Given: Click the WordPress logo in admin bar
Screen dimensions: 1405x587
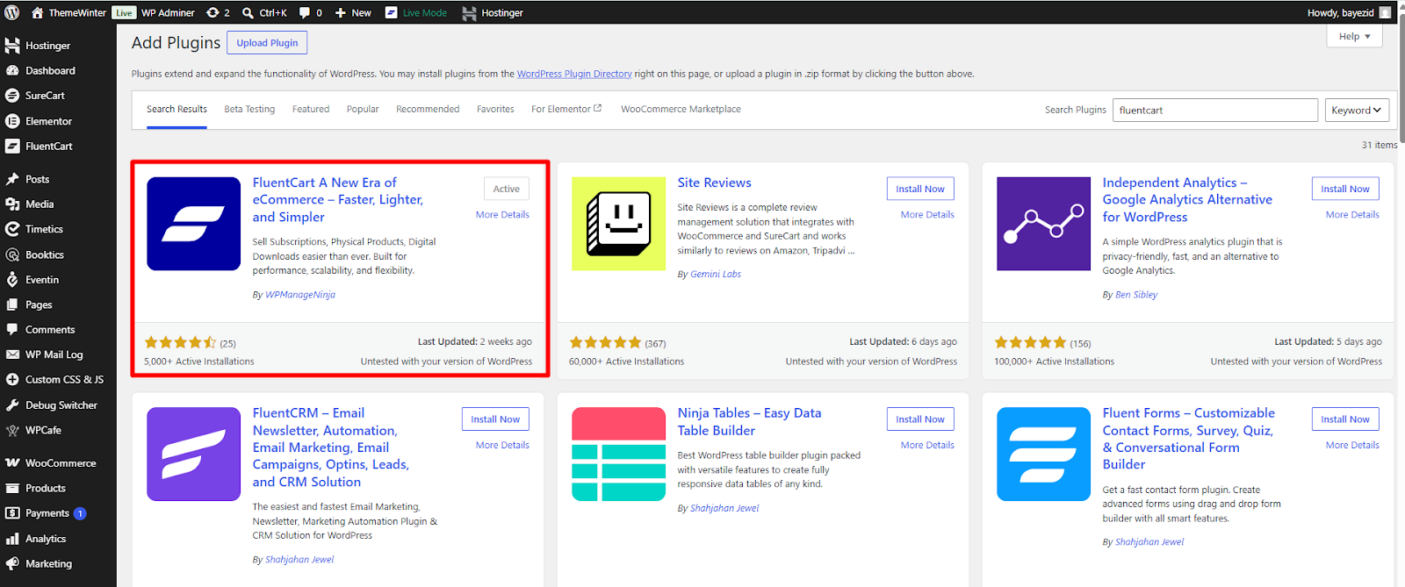Looking at the screenshot, I should pos(12,12).
